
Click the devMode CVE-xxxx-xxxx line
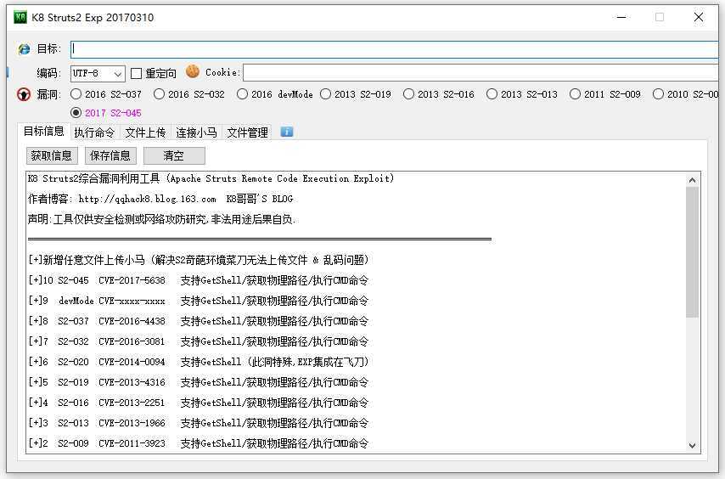tap(199, 301)
